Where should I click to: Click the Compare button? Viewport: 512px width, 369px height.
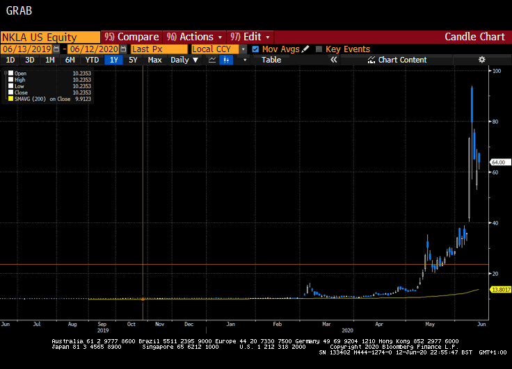[x=131, y=37]
